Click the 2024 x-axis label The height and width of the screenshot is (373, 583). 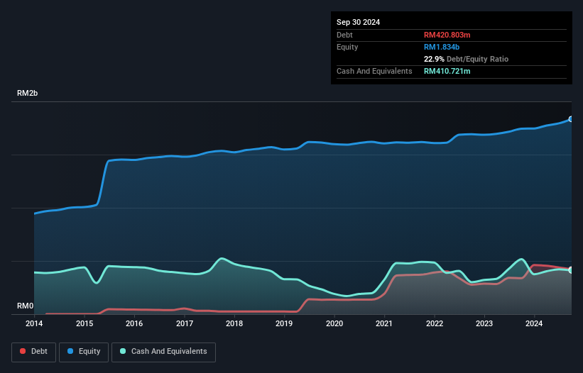(534, 323)
